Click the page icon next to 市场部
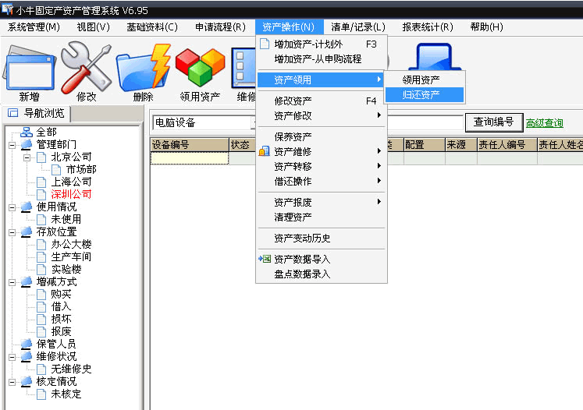 (56, 169)
